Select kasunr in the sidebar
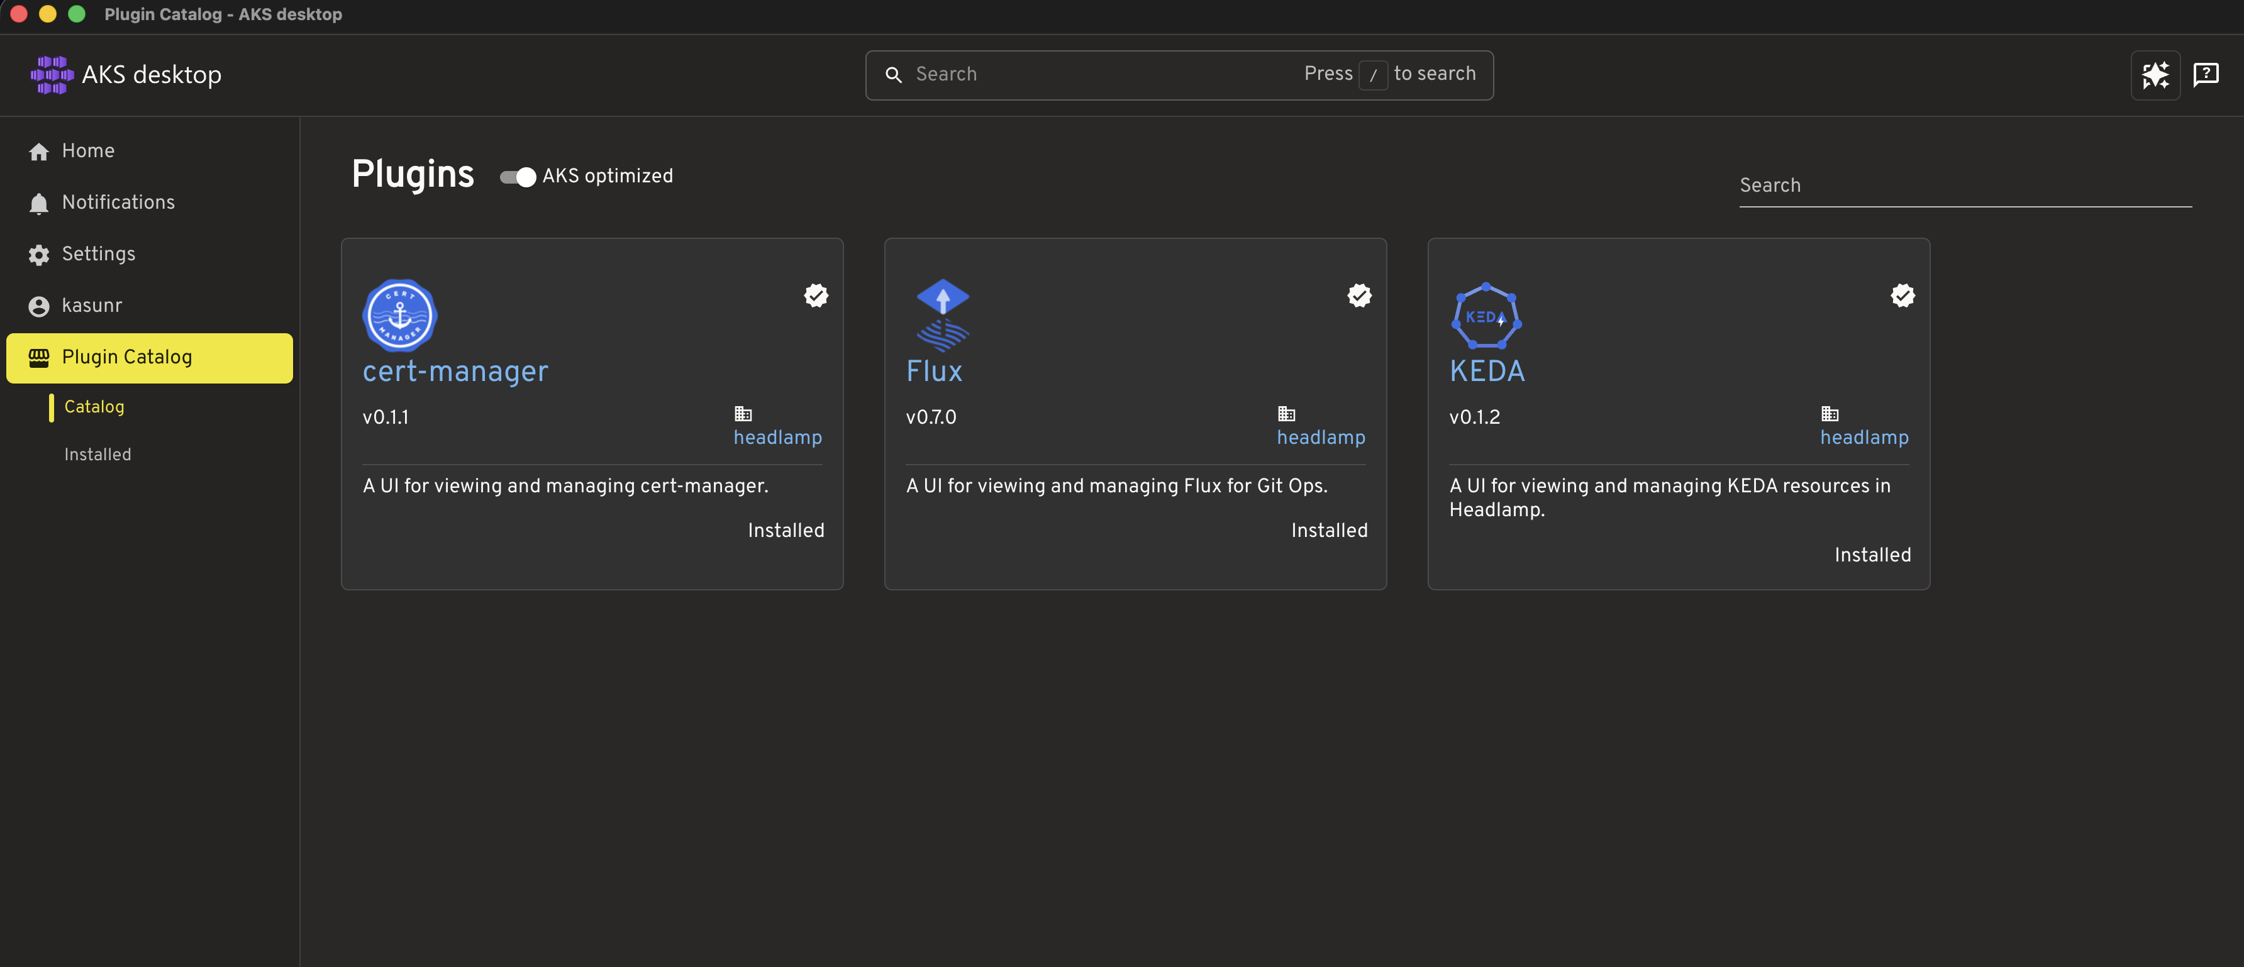 [x=150, y=306]
